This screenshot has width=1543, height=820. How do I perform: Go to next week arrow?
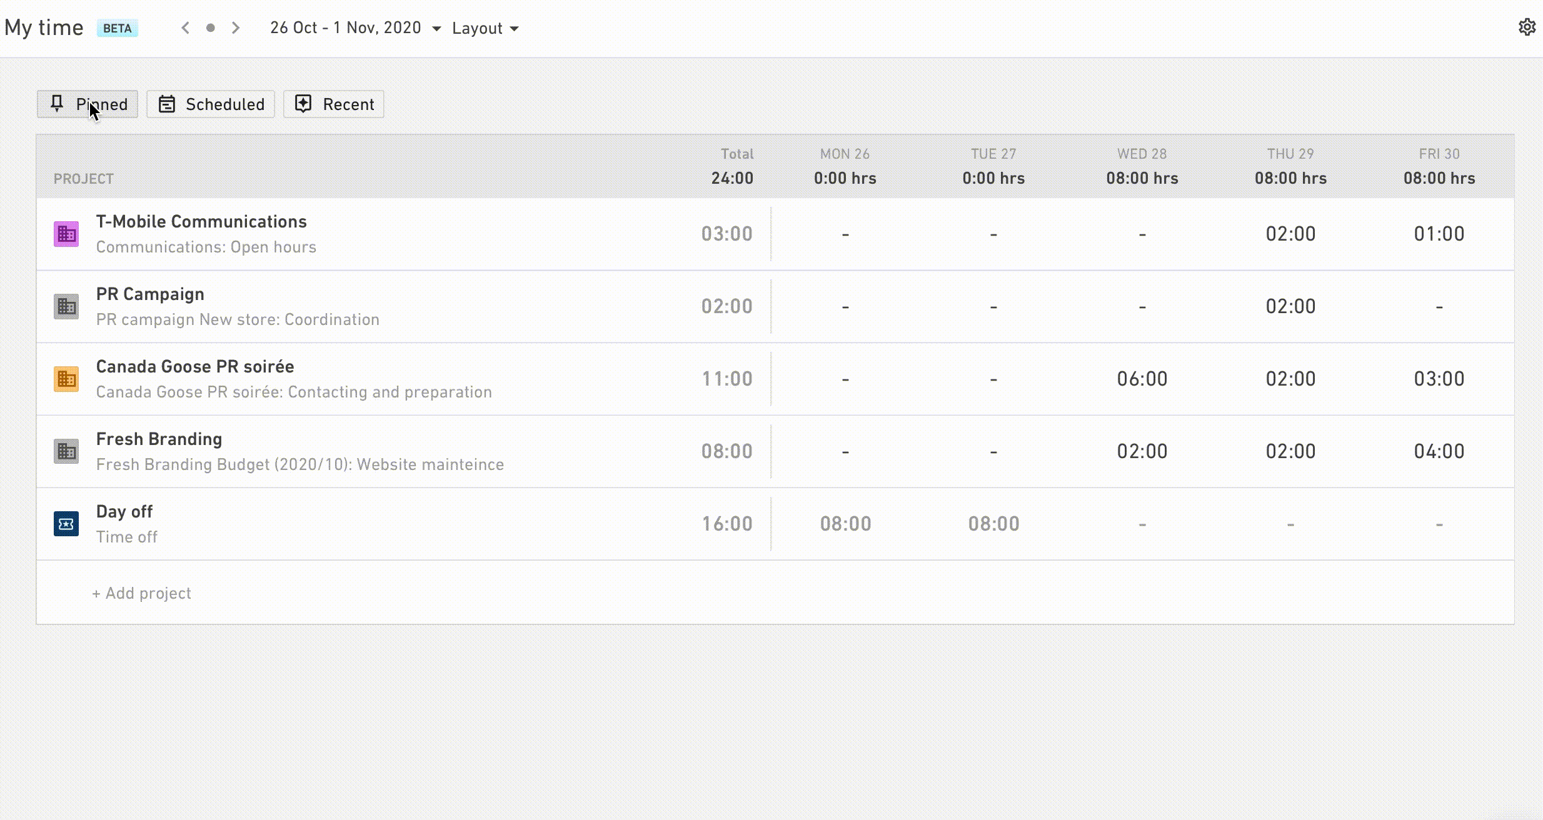click(236, 27)
